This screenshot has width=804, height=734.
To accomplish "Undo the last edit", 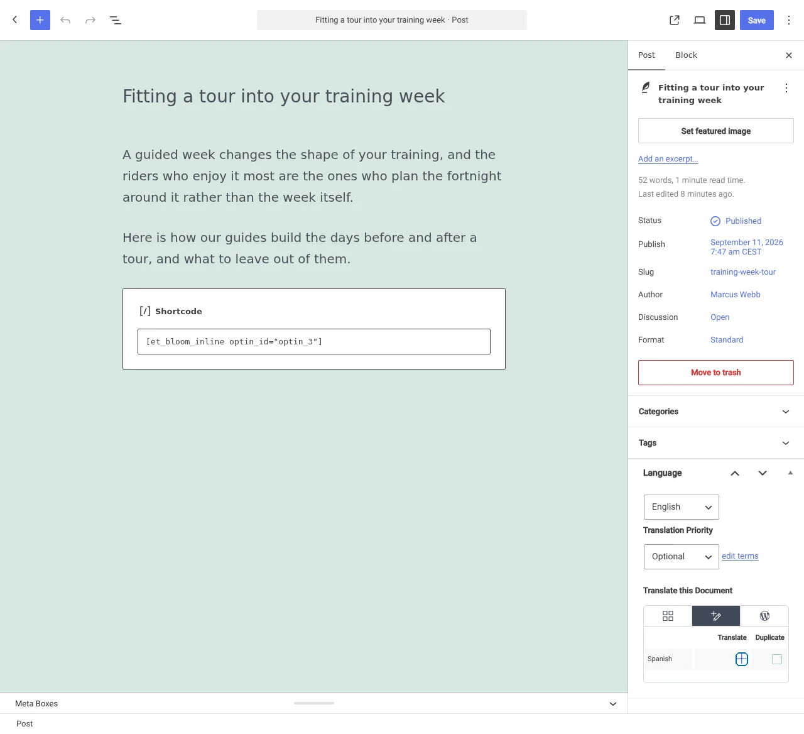I will click(x=65, y=20).
